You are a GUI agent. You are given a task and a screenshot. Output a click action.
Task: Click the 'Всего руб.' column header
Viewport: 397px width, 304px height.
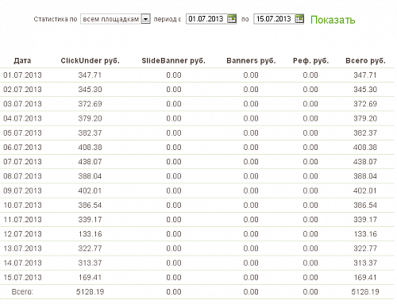pos(365,60)
